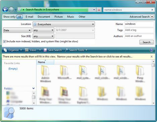Click the search folder icon in address bar
This screenshot has width=157, height=122.
[19, 10]
